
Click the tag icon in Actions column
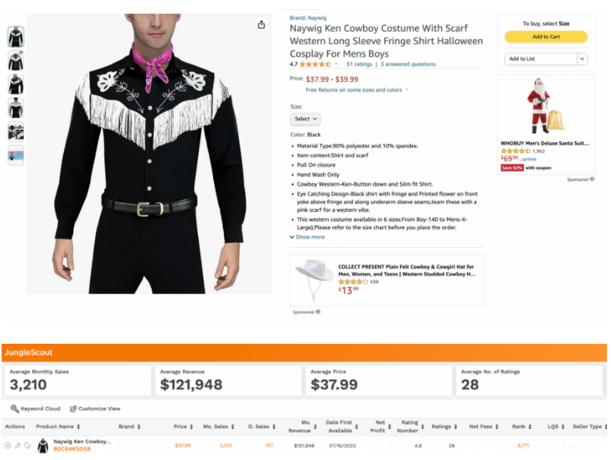(27, 445)
